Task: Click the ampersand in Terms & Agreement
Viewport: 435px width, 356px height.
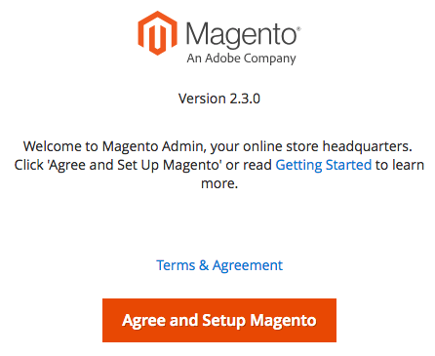Action: tap(204, 265)
